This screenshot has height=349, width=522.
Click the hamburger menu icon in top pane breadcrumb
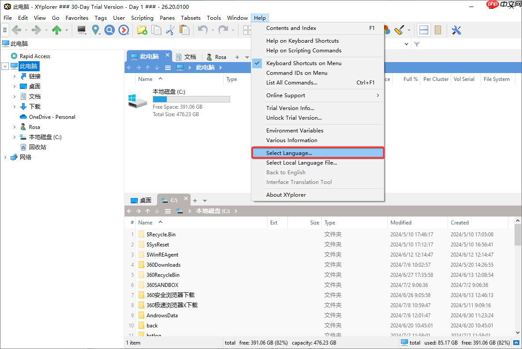click(x=168, y=68)
